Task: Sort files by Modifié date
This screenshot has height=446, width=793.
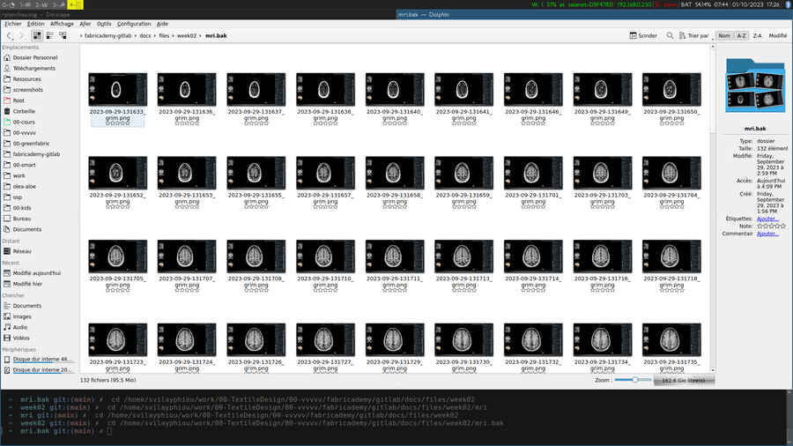Action: [x=778, y=36]
